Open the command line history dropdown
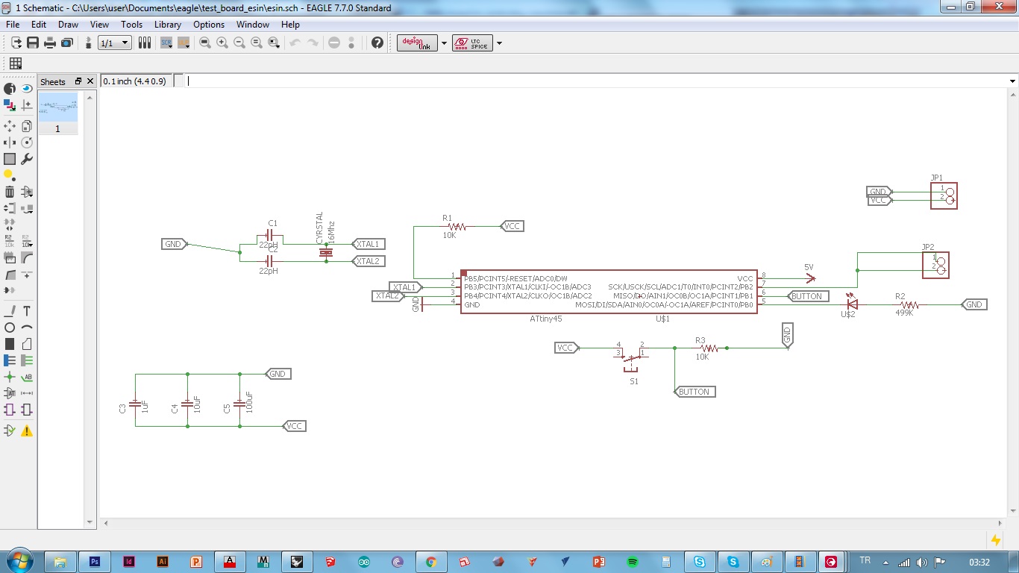Viewport: 1019px width, 573px height. point(1012,81)
